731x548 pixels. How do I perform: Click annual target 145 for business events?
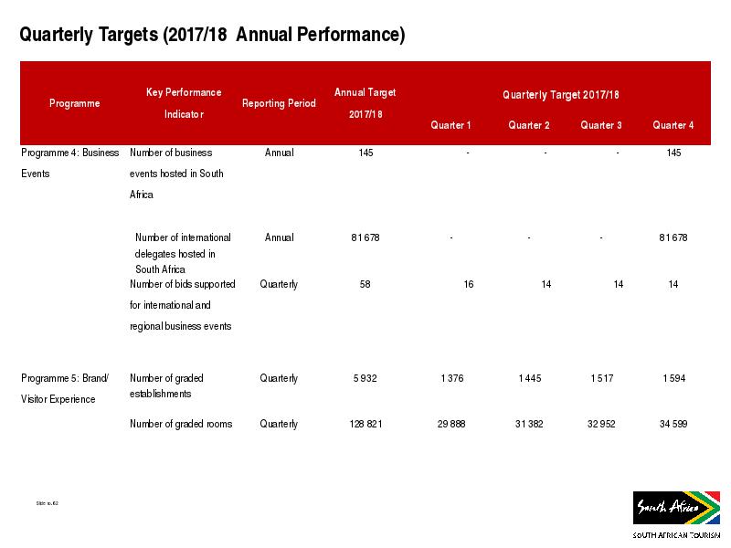pos(366,153)
